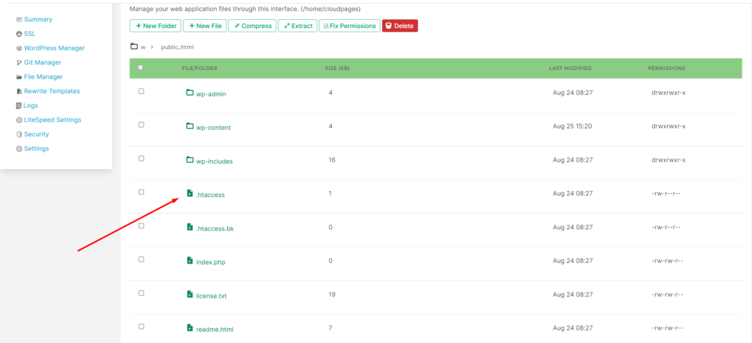Click the .htaccess.bk file icon
Viewport: 752px width, 343px height.
(x=190, y=227)
